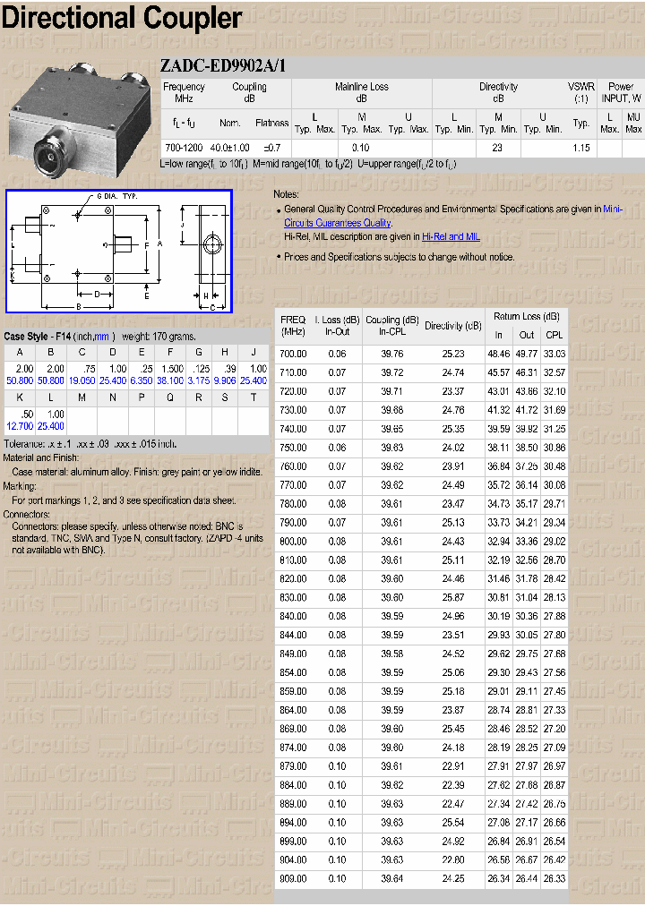Screen dimensions: 645x906
Task: Click the 909.00 frequency row cell
Action: point(293,878)
